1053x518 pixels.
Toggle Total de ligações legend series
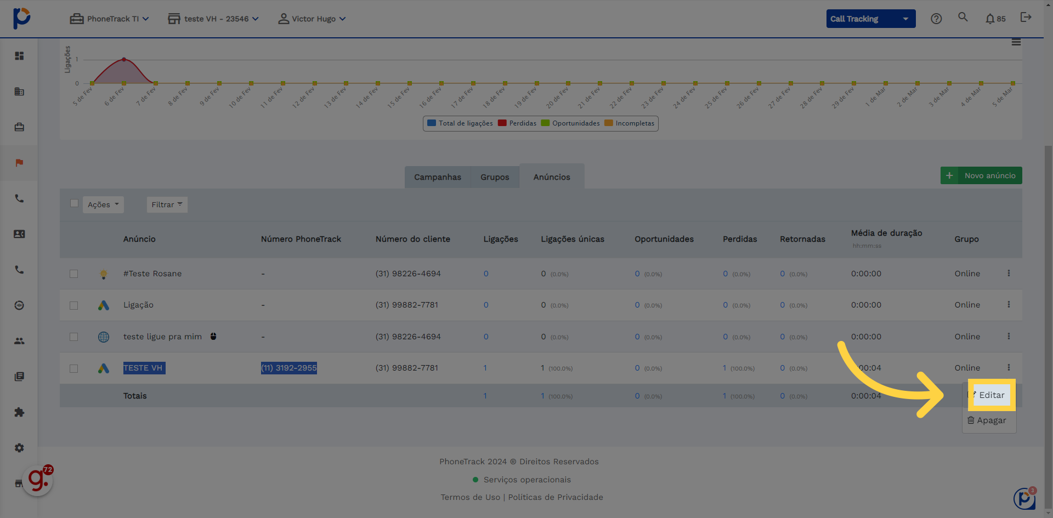point(460,123)
